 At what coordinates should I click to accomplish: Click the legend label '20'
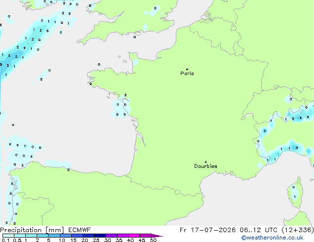85,240
